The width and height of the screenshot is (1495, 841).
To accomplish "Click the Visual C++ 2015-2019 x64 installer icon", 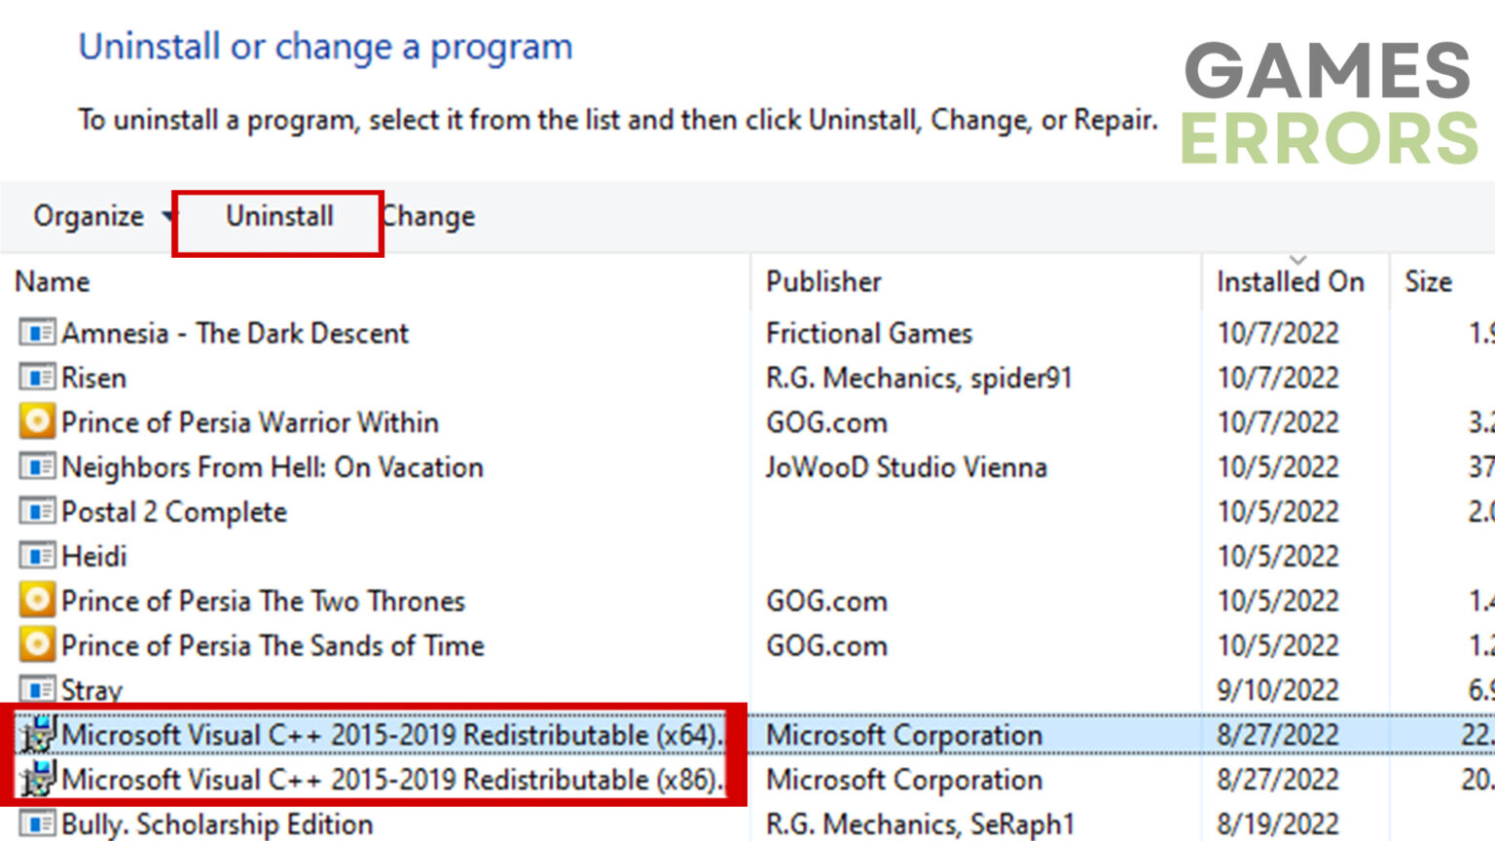I will (37, 735).
